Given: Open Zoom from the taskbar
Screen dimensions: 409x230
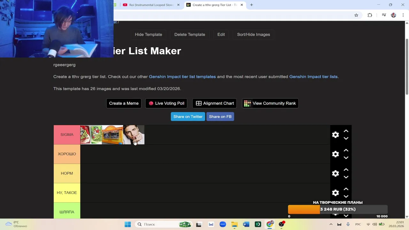Looking at the screenshot, I should click(x=223, y=224).
